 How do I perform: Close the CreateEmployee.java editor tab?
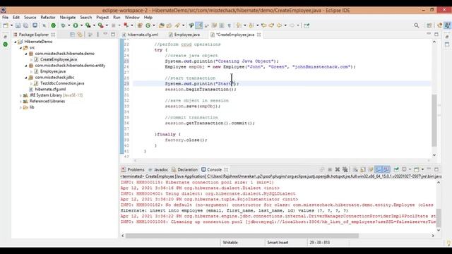259,35
